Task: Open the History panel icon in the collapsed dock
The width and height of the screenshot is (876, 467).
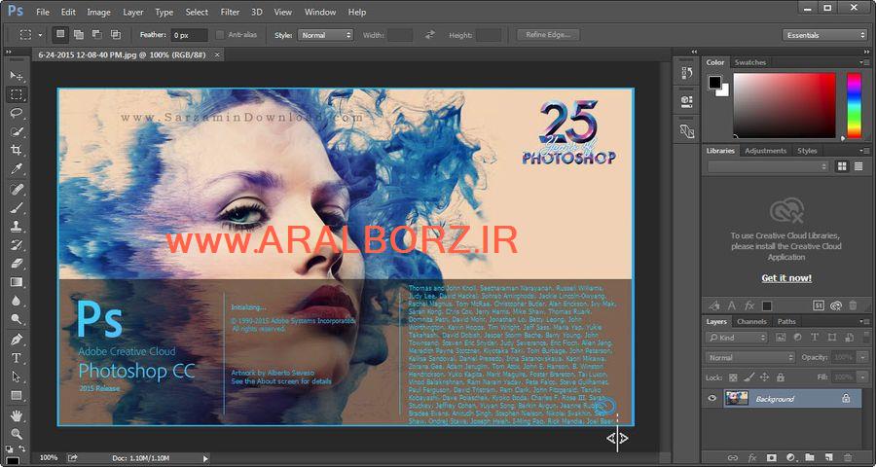Action: click(x=686, y=73)
